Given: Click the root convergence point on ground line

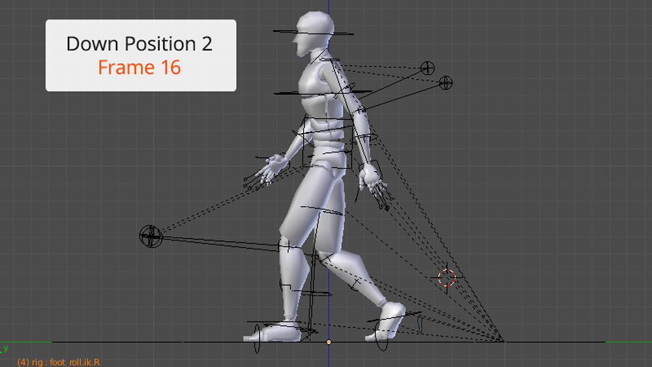Looking at the screenshot, I should tap(503, 341).
